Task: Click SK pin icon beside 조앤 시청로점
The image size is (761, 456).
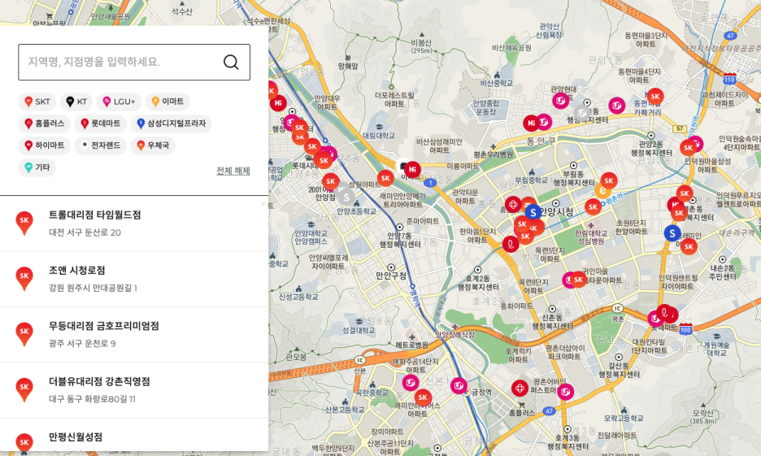Action: [x=24, y=279]
